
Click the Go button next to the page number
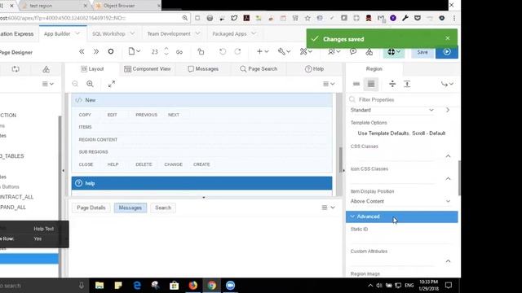tap(179, 52)
